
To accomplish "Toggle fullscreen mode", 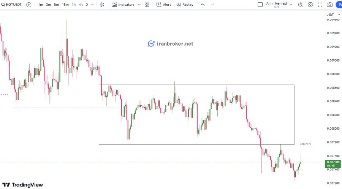I will 320,5.
